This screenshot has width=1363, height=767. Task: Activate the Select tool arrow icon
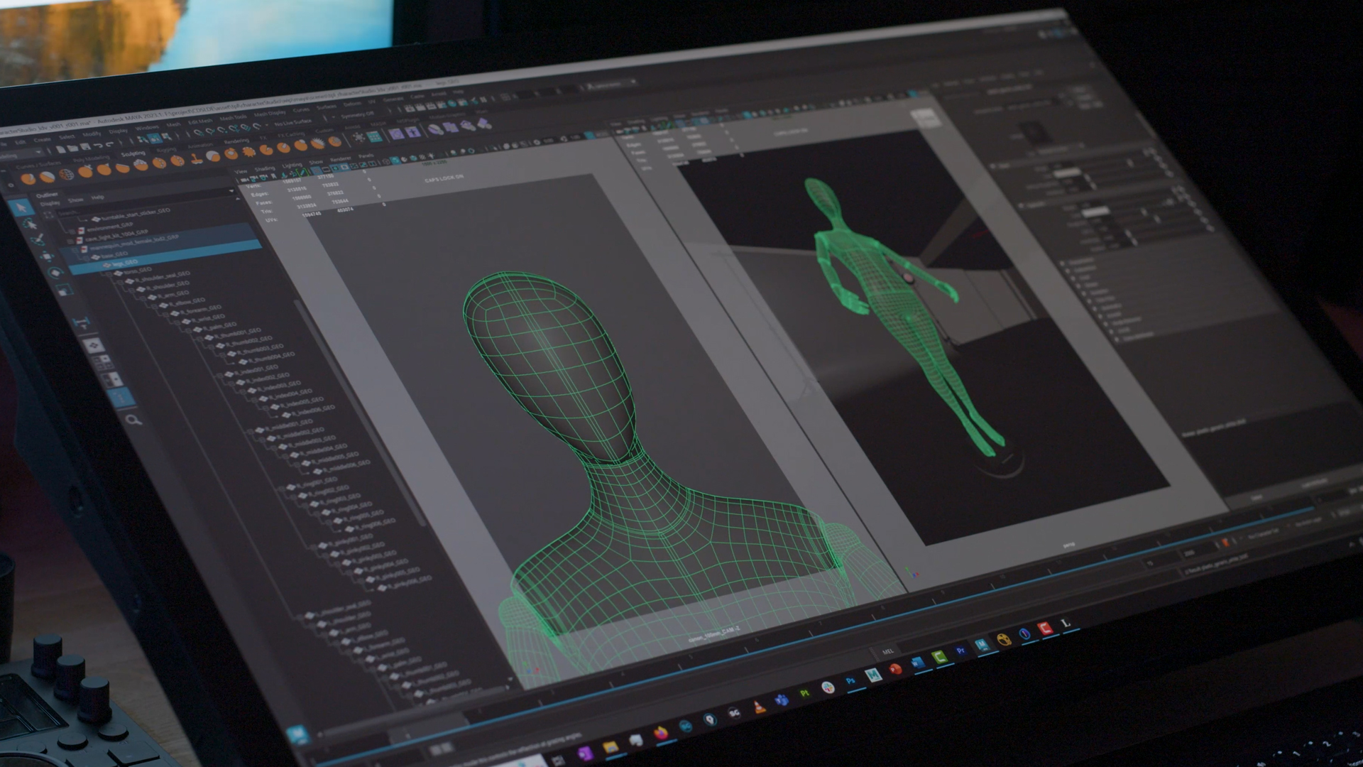point(22,207)
